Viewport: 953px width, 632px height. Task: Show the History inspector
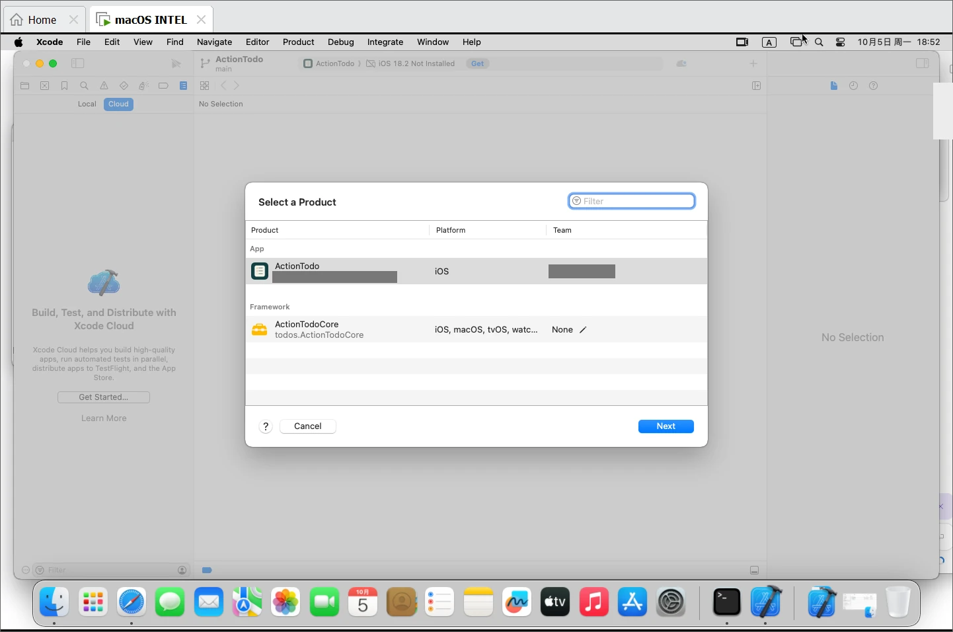(854, 86)
